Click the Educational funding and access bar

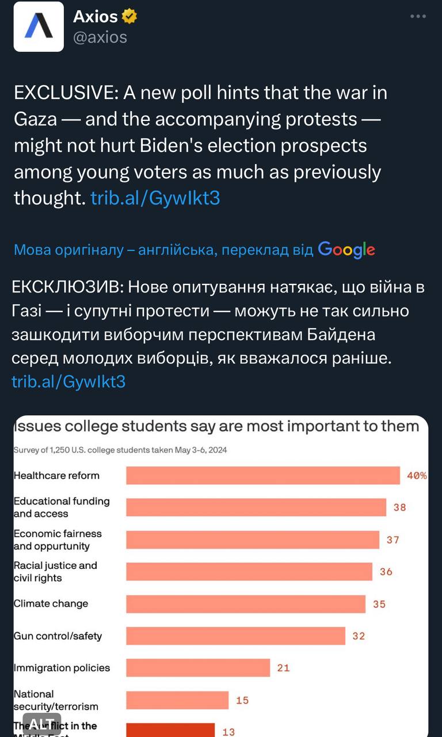click(x=256, y=507)
